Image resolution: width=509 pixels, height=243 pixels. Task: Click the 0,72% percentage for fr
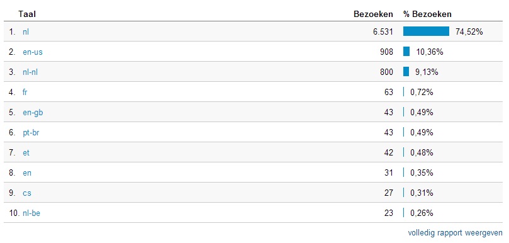point(422,92)
